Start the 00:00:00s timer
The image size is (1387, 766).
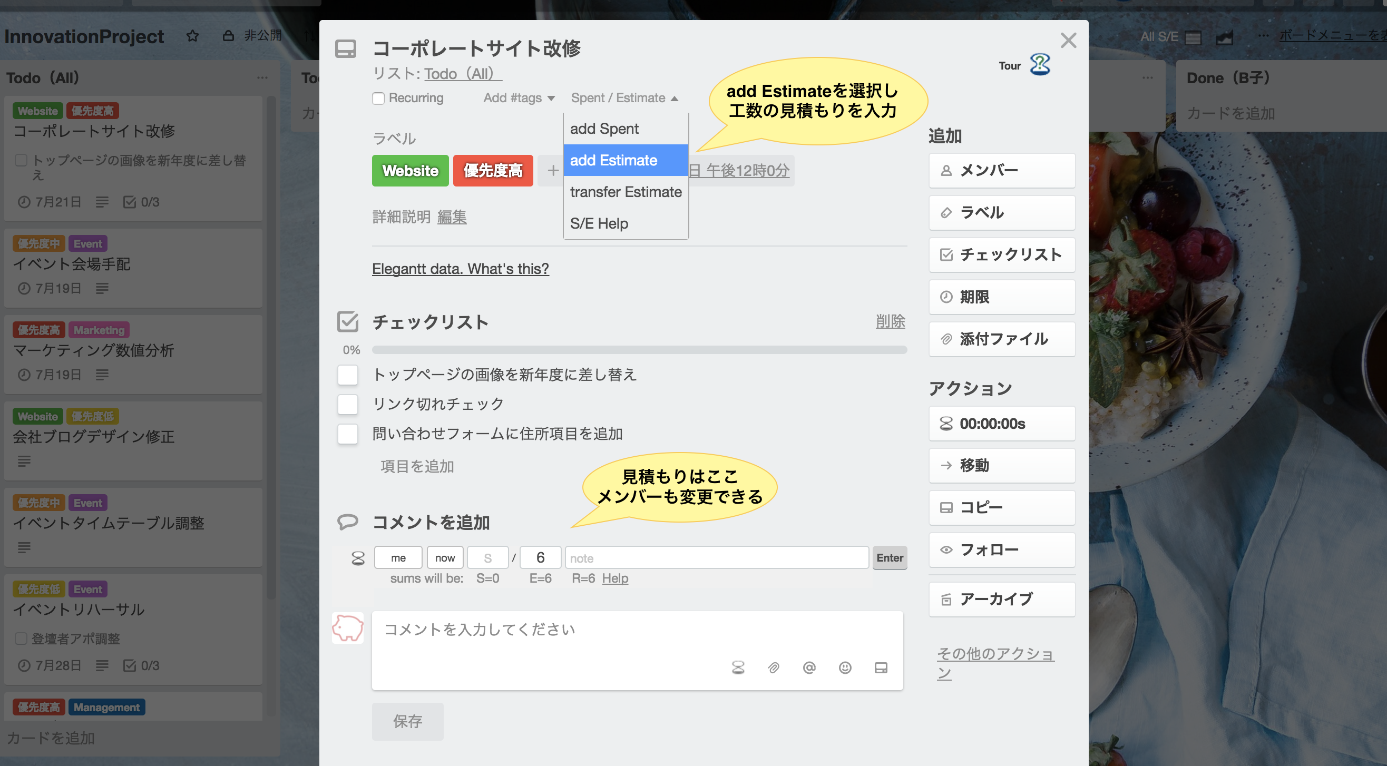point(1002,424)
